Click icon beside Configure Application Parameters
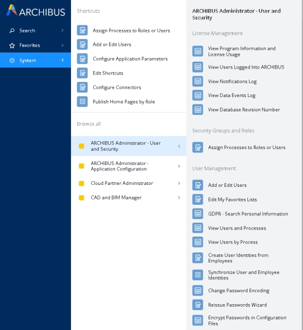This screenshot has height=330, width=303. pyautogui.click(x=82, y=59)
